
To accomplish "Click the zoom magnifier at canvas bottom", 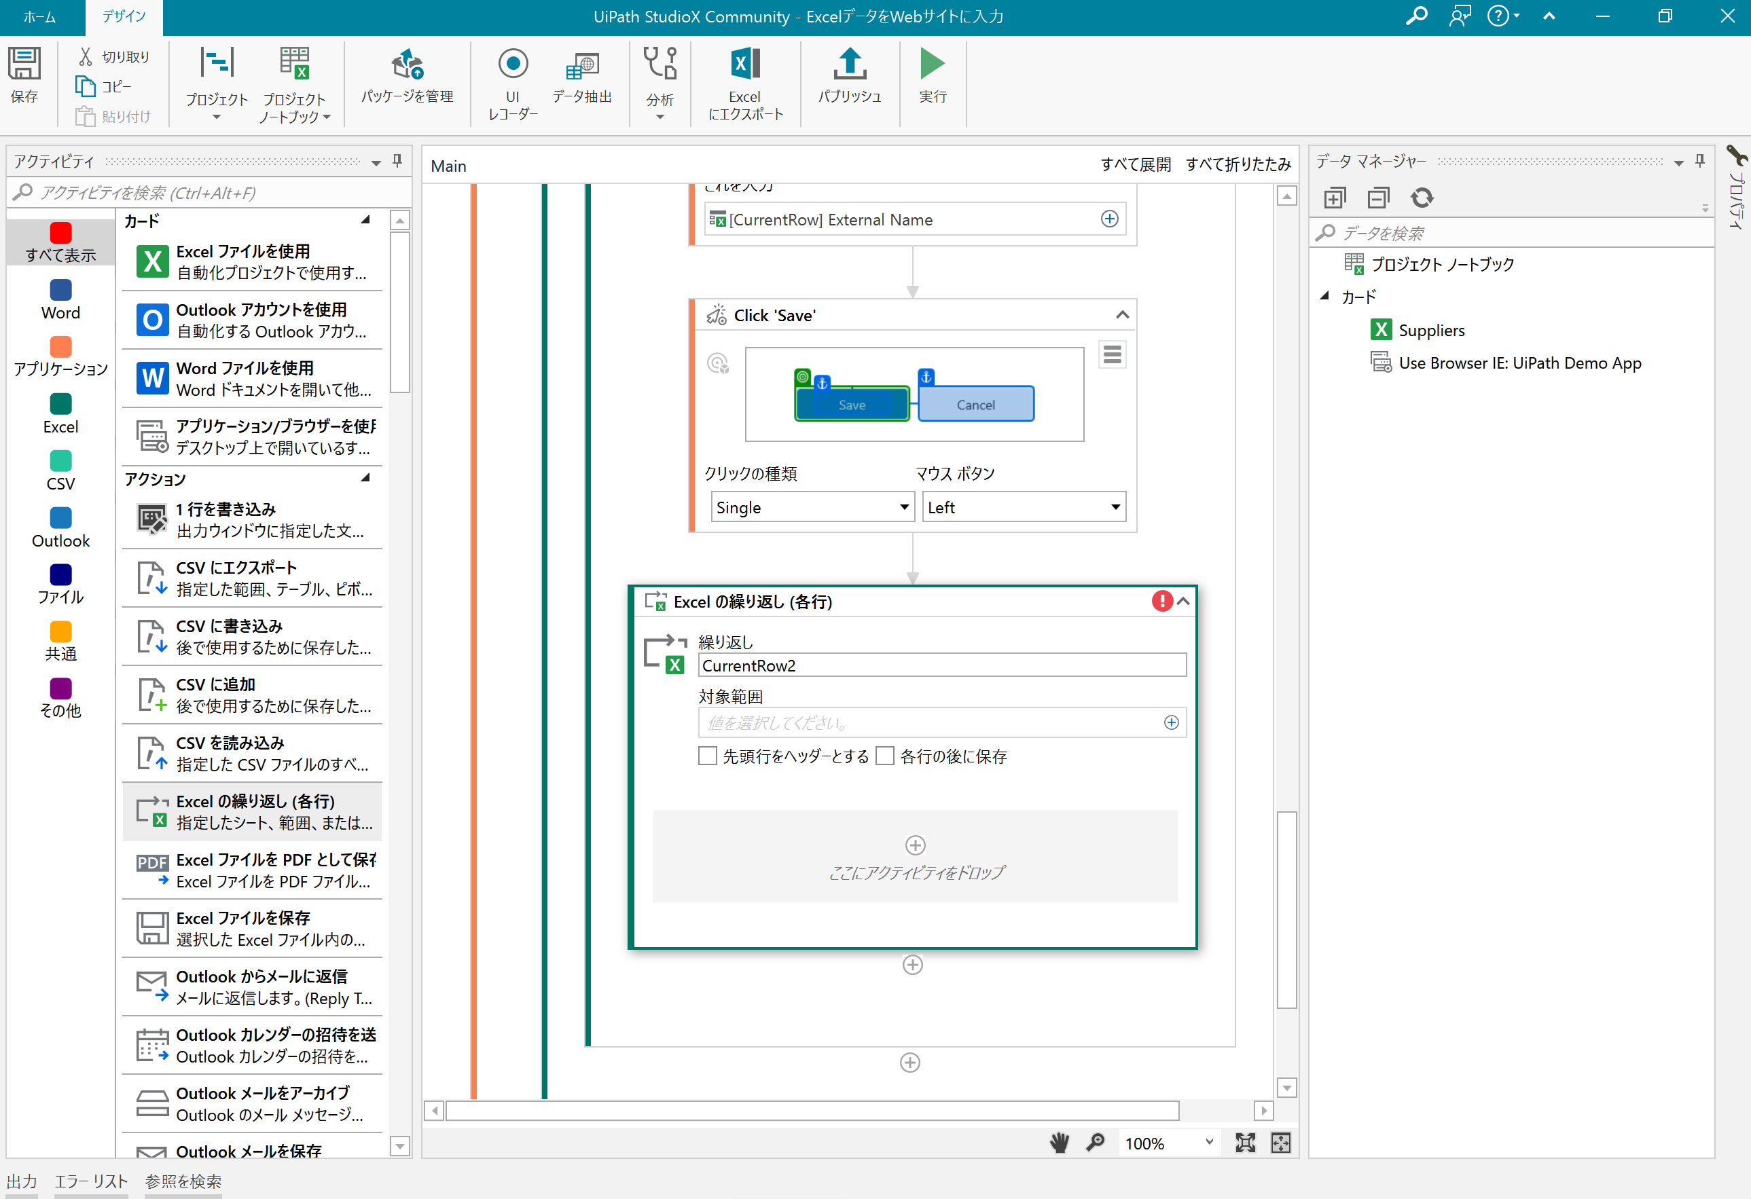I will [1096, 1143].
